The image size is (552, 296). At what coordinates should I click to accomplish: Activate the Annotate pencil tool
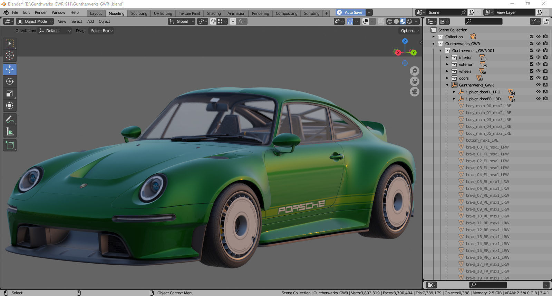(10, 119)
